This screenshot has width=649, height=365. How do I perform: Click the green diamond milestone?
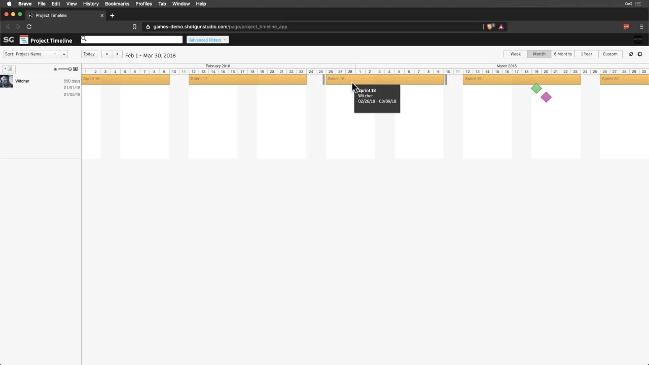(536, 89)
